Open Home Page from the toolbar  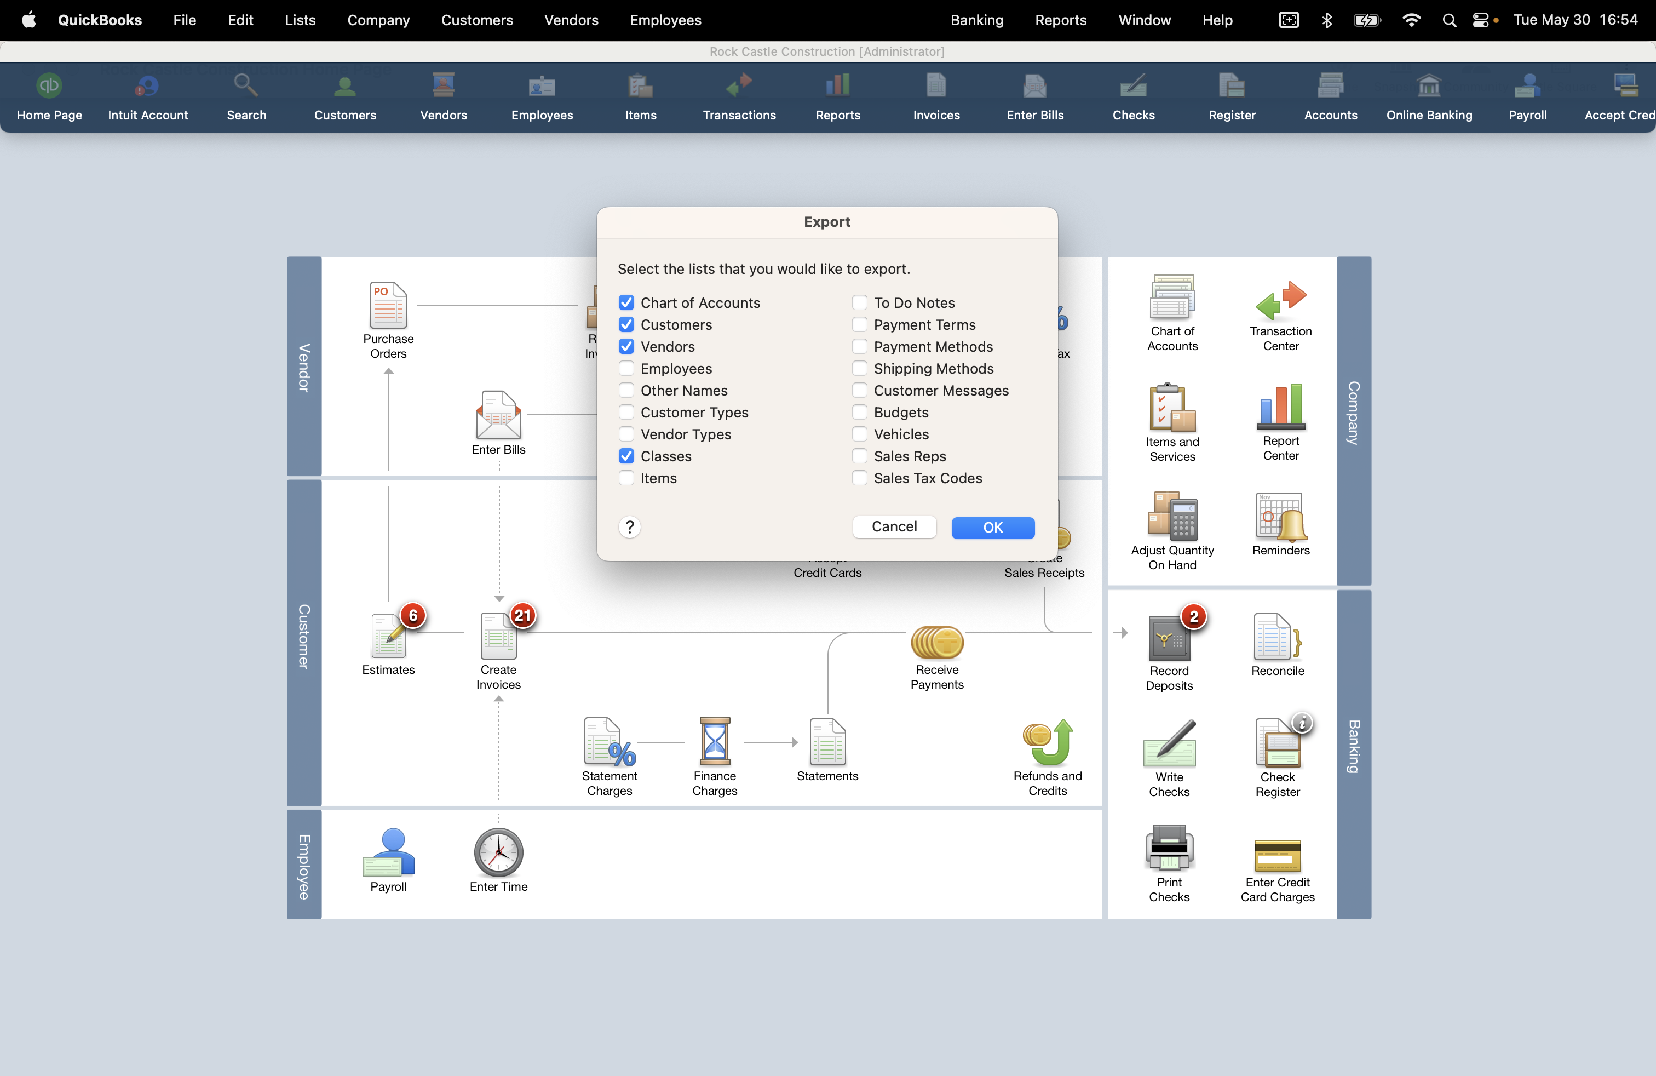tap(49, 98)
